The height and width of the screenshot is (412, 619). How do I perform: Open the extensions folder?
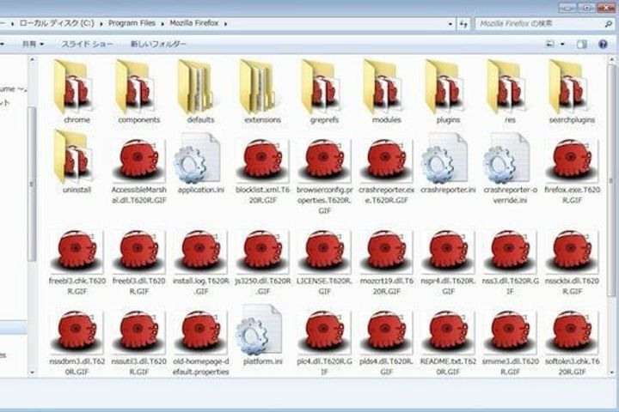tap(258, 87)
